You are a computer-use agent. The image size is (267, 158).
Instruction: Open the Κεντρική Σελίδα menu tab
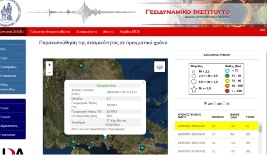click(x=13, y=32)
